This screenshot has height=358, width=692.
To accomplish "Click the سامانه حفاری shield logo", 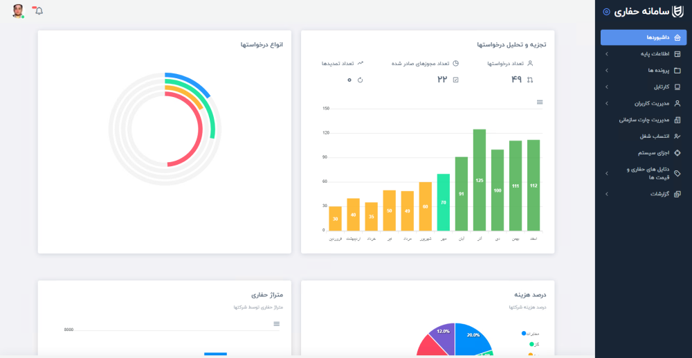I will coord(677,12).
